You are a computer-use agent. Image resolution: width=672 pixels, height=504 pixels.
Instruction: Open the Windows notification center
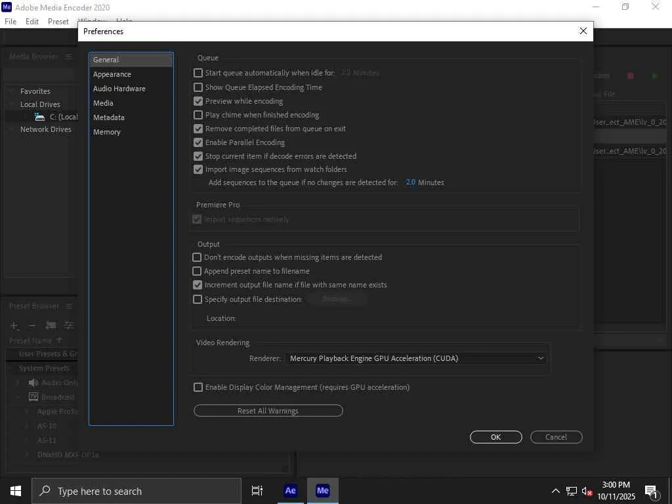pyautogui.click(x=651, y=492)
